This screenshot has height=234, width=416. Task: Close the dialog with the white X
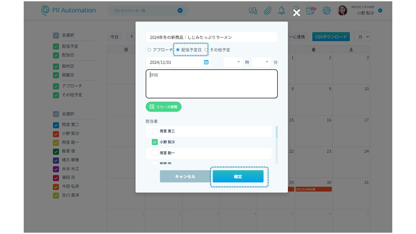(x=296, y=13)
